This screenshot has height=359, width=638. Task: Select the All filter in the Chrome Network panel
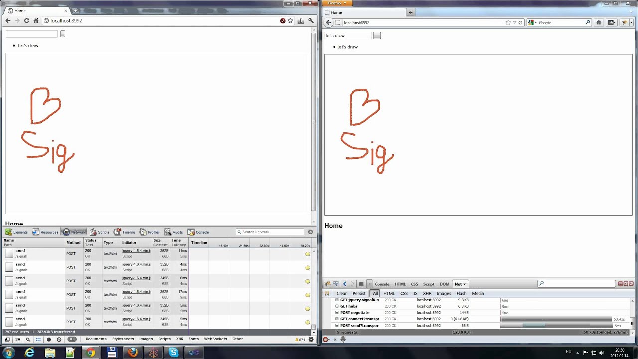[x=72, y=339]
